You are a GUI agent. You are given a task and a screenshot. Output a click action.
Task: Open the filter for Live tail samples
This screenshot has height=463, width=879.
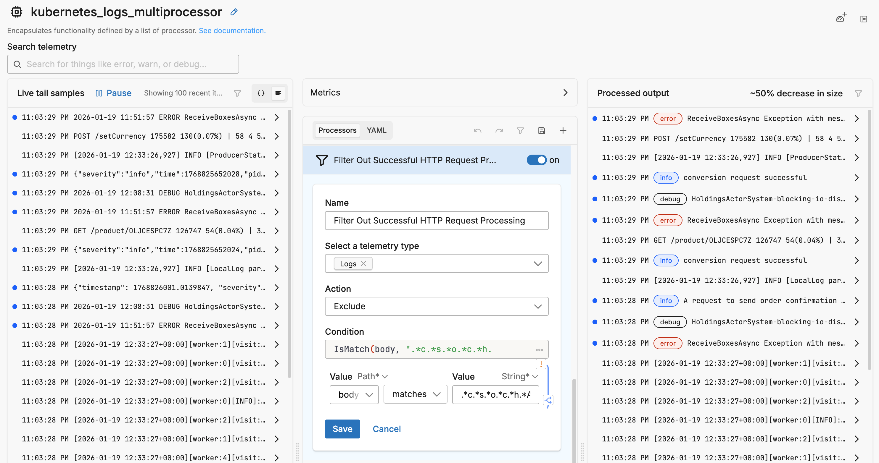click(x=237, y=93)
